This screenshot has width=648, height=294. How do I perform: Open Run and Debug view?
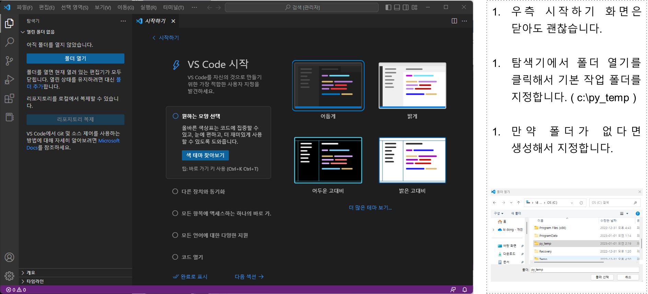click(9, 79)
